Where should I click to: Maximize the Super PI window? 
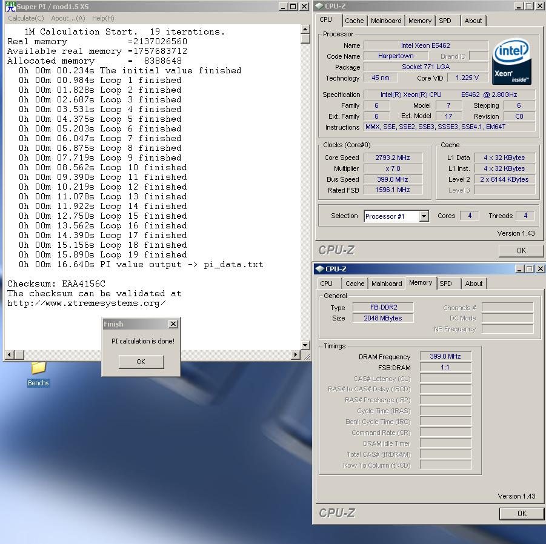tap(293, 6)
